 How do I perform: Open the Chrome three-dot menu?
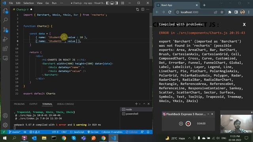249,12
